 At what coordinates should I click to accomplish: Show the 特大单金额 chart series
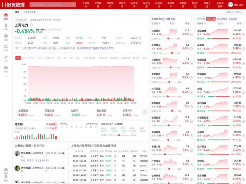[90, 58]
